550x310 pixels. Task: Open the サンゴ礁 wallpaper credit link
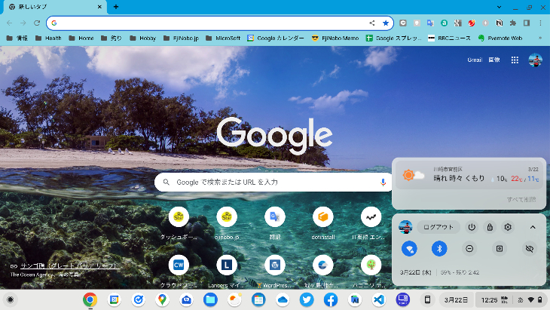pos(70,266)
